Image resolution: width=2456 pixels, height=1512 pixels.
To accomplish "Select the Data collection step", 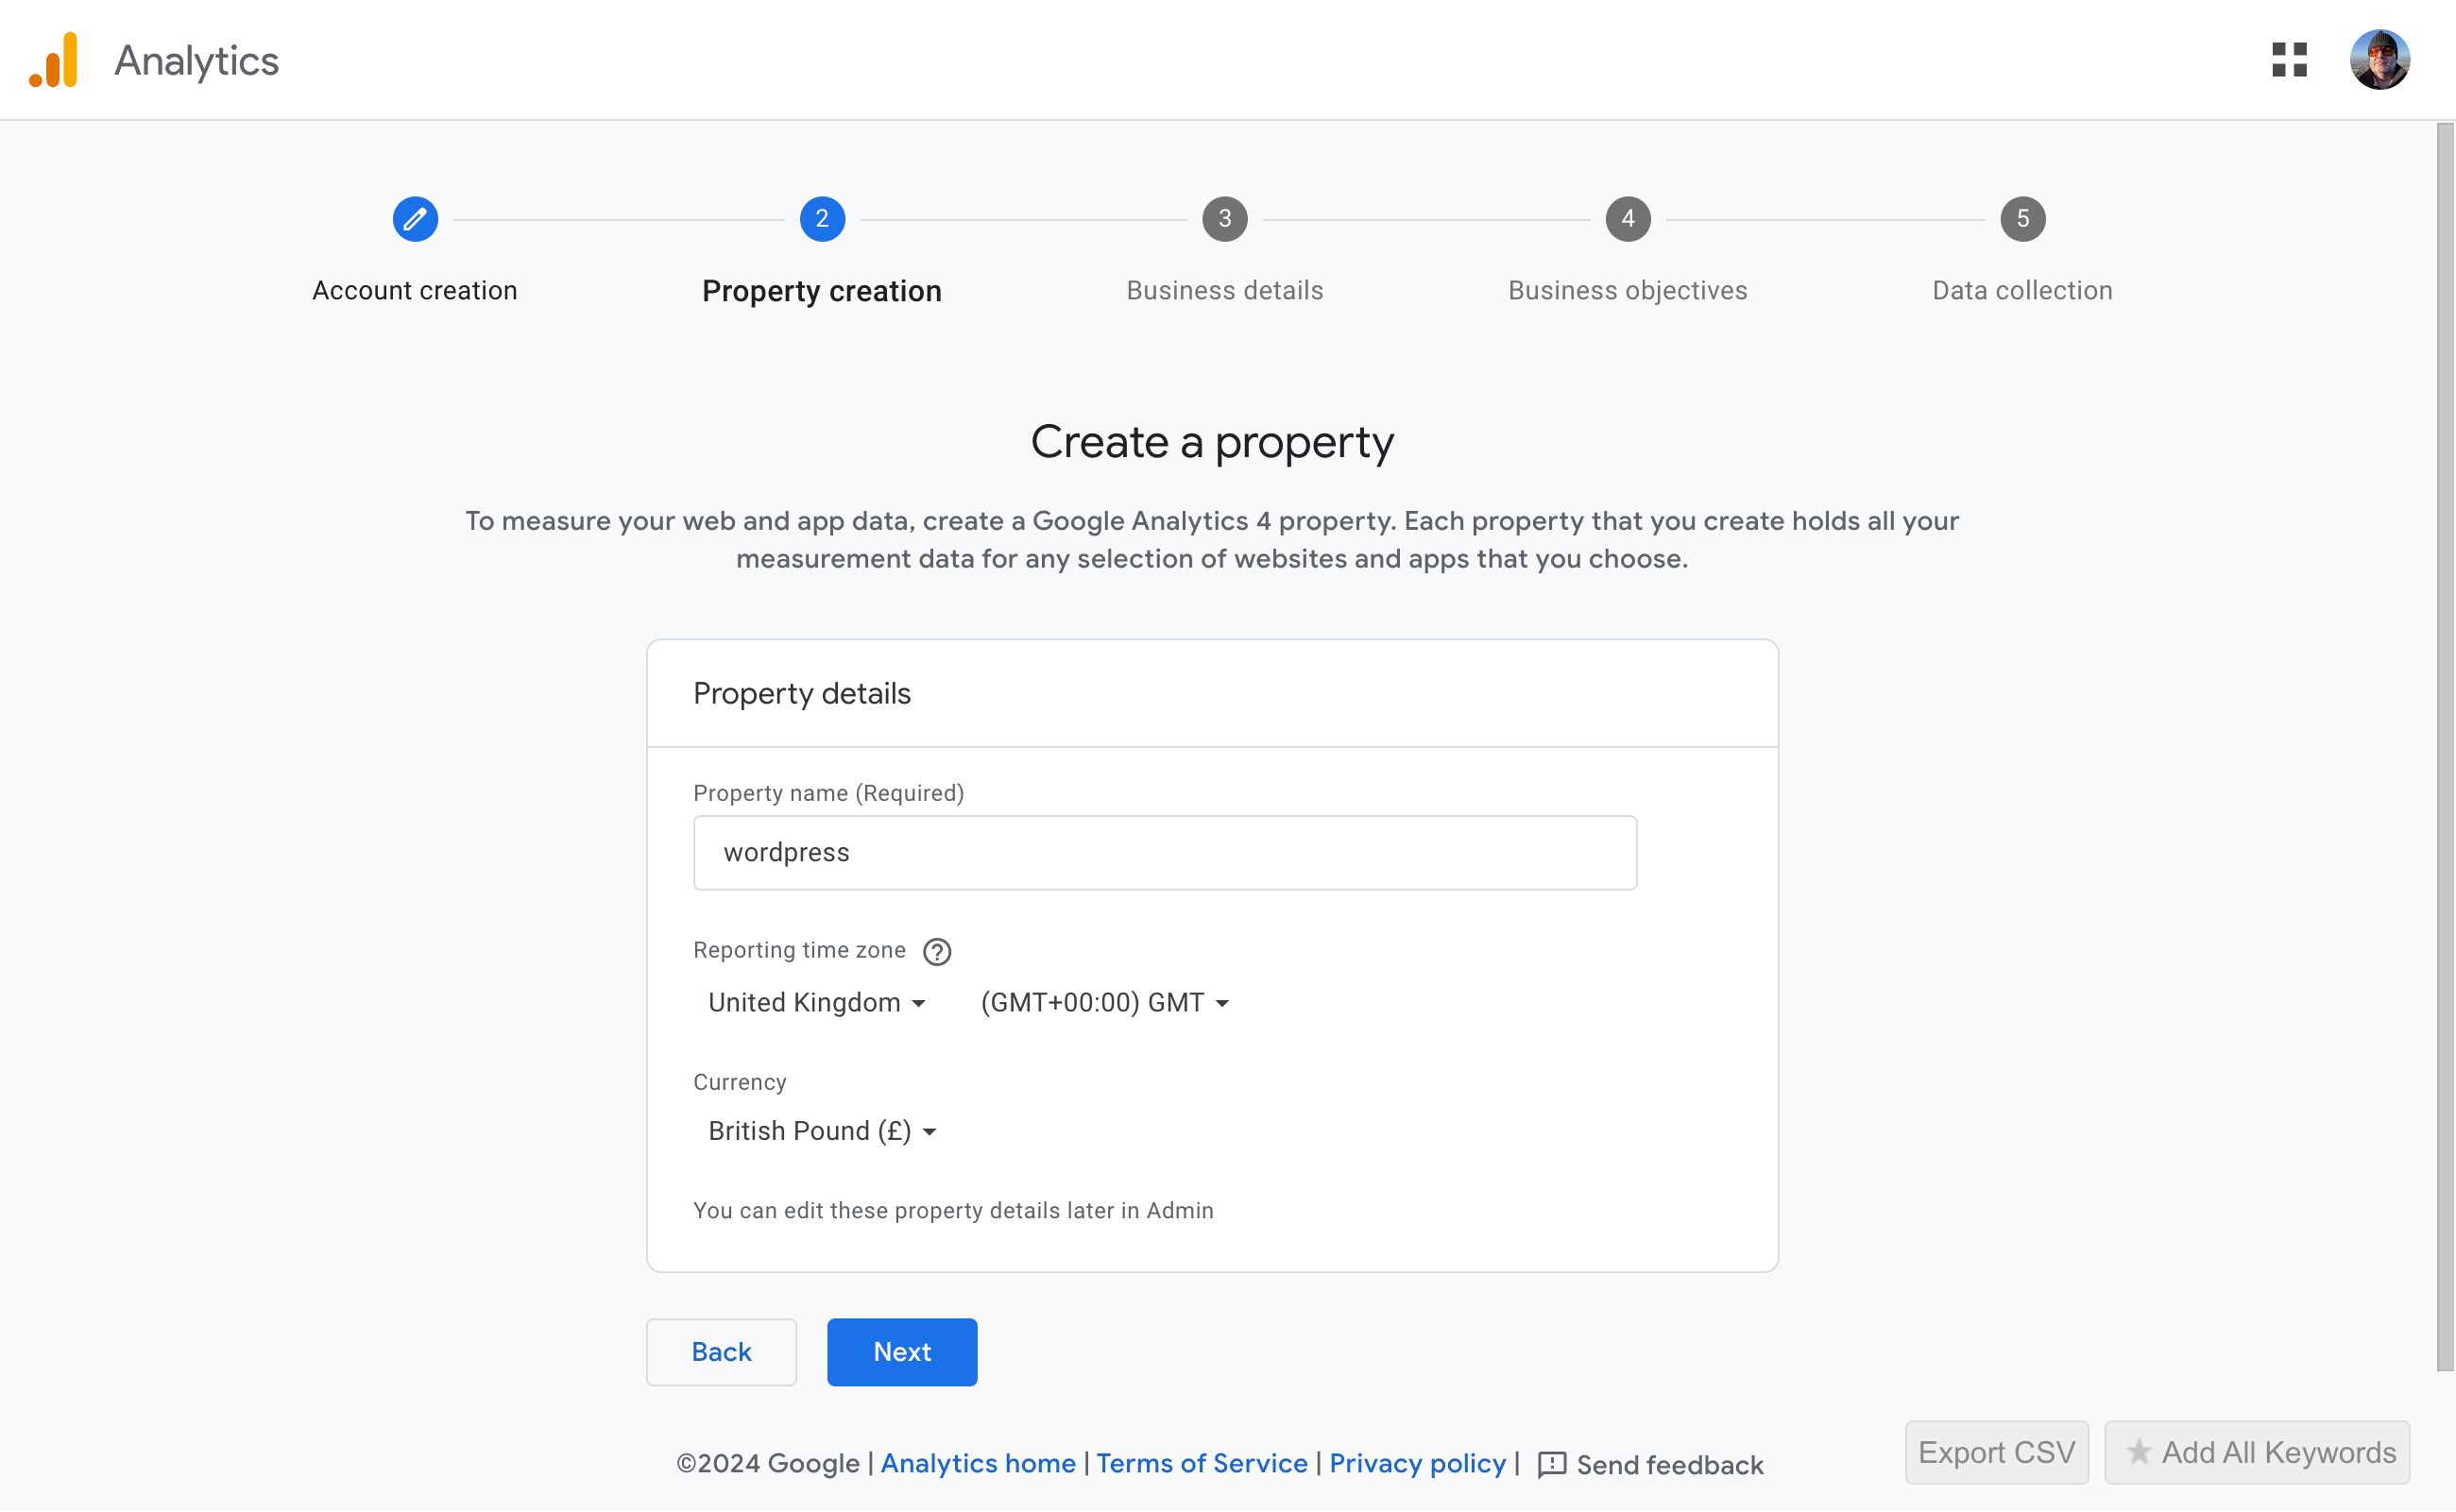I will [2021, 219].
